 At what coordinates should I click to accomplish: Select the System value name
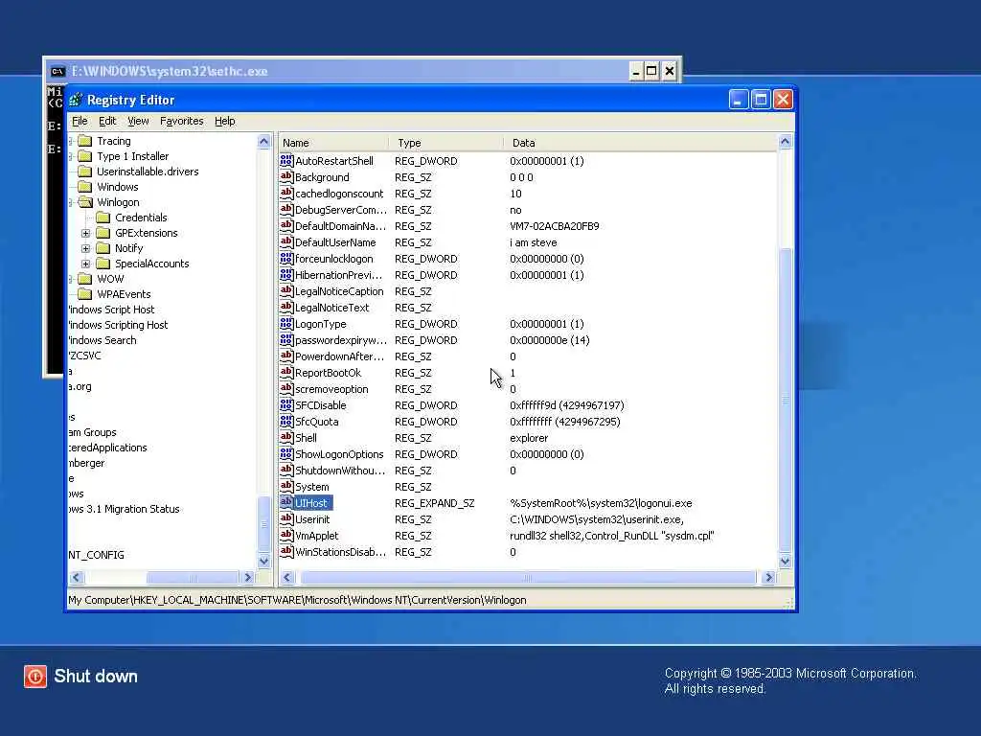311,486
